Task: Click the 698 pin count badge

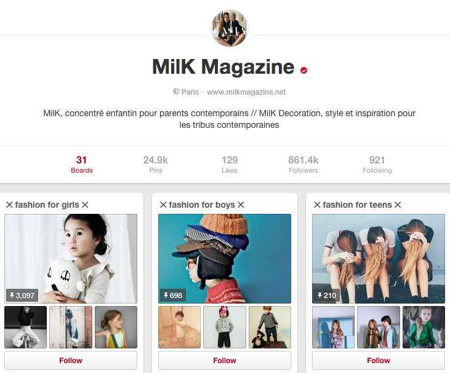Action: click(173, 295)
